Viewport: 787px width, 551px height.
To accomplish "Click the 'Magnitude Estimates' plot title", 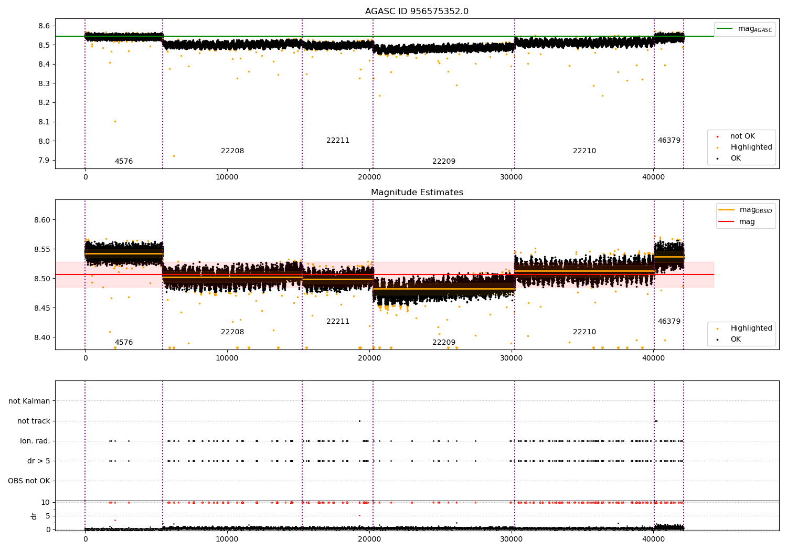I will click(417, 193).
